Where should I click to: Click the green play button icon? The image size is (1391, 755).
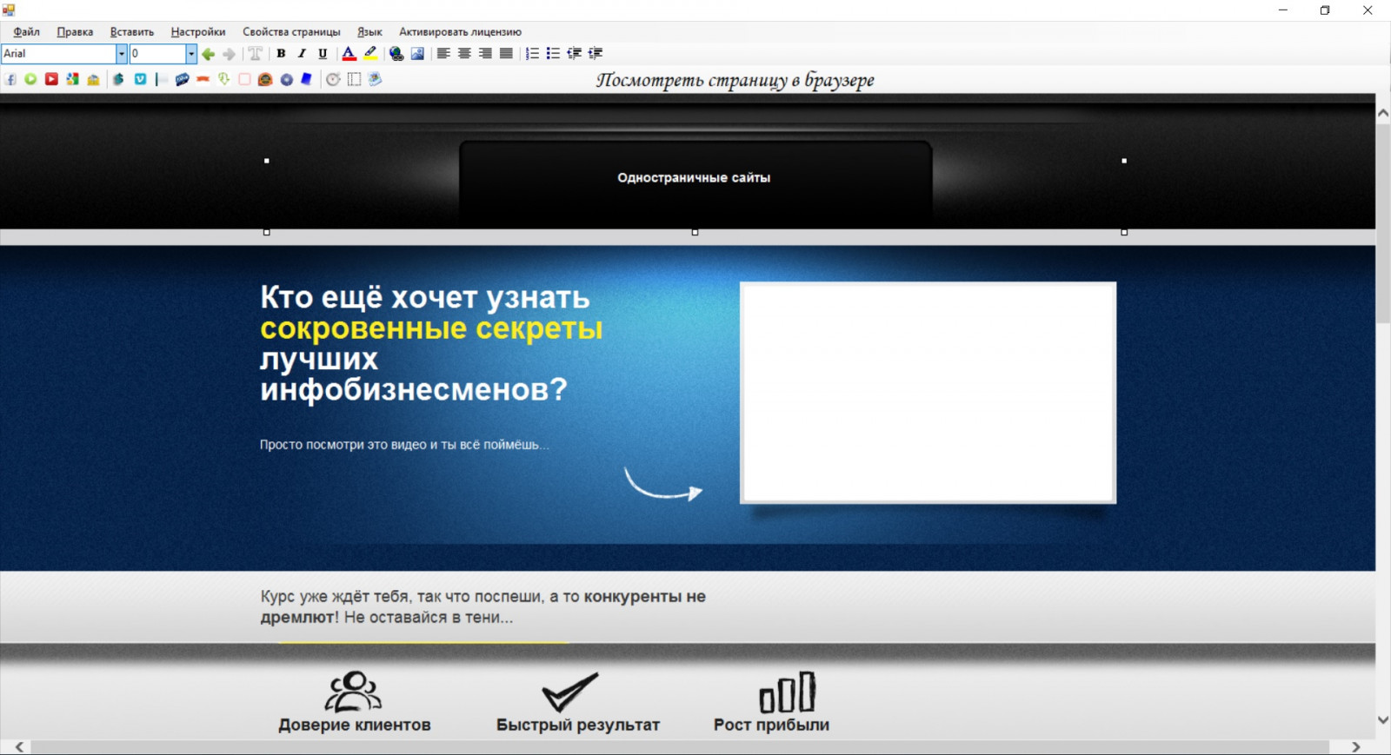(x=30, y=79)
